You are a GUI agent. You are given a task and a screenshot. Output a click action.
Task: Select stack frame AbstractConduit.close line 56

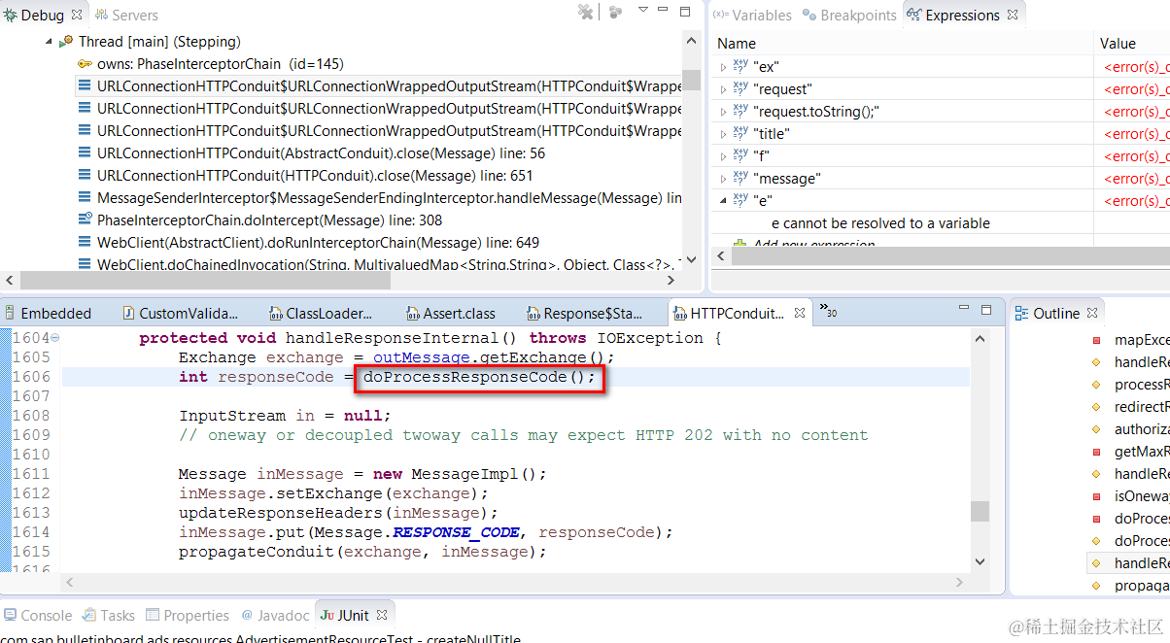click(x=321, y=153)
